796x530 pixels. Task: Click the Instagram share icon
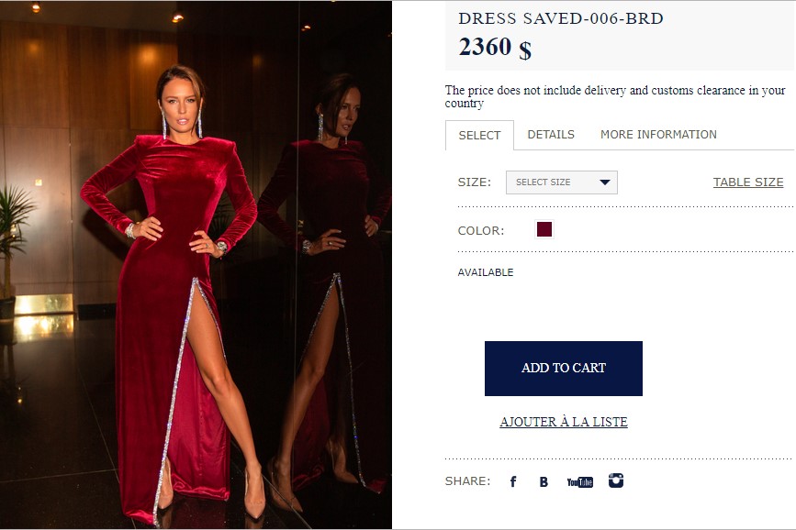tap(616, 480)
